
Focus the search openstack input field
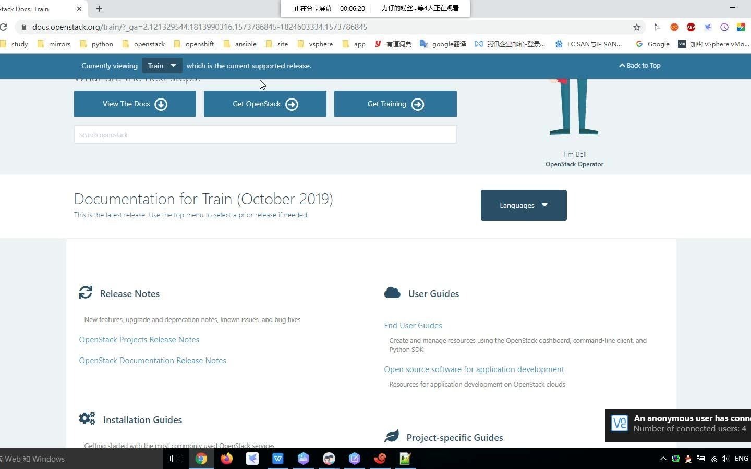point(265,134)
